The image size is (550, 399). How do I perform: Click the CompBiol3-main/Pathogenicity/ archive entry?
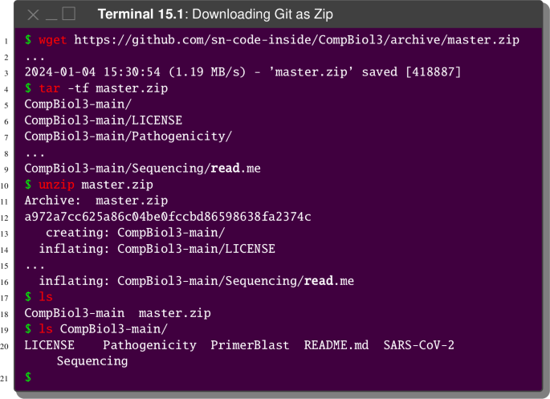(128, 136)
